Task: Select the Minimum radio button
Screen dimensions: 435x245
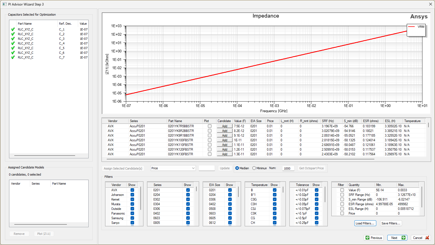Action: coord(254,168)
